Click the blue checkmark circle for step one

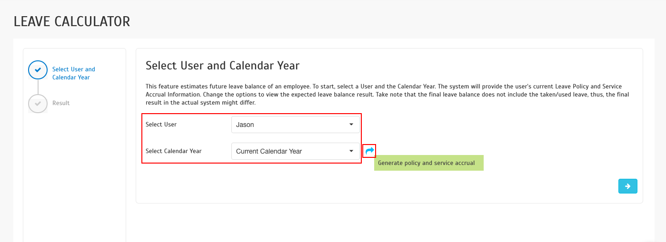coord(38,70)
